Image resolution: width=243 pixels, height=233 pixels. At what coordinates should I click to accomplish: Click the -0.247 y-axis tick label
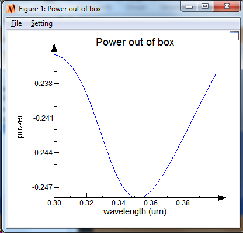(42, 187)
